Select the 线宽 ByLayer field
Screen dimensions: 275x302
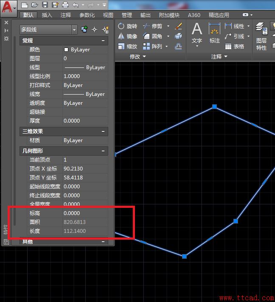[x=85, y=94]
